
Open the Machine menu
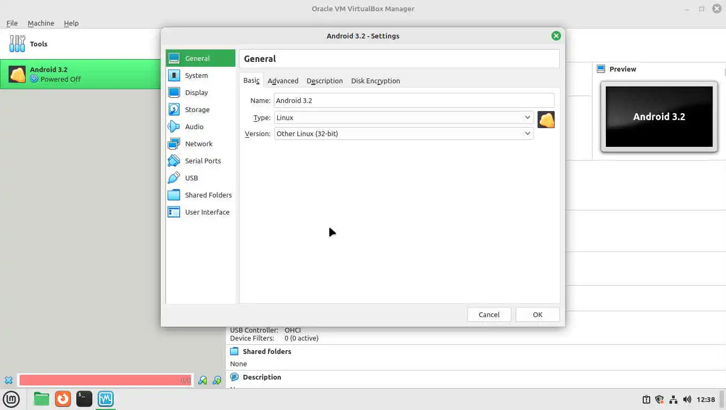point(41,23)
